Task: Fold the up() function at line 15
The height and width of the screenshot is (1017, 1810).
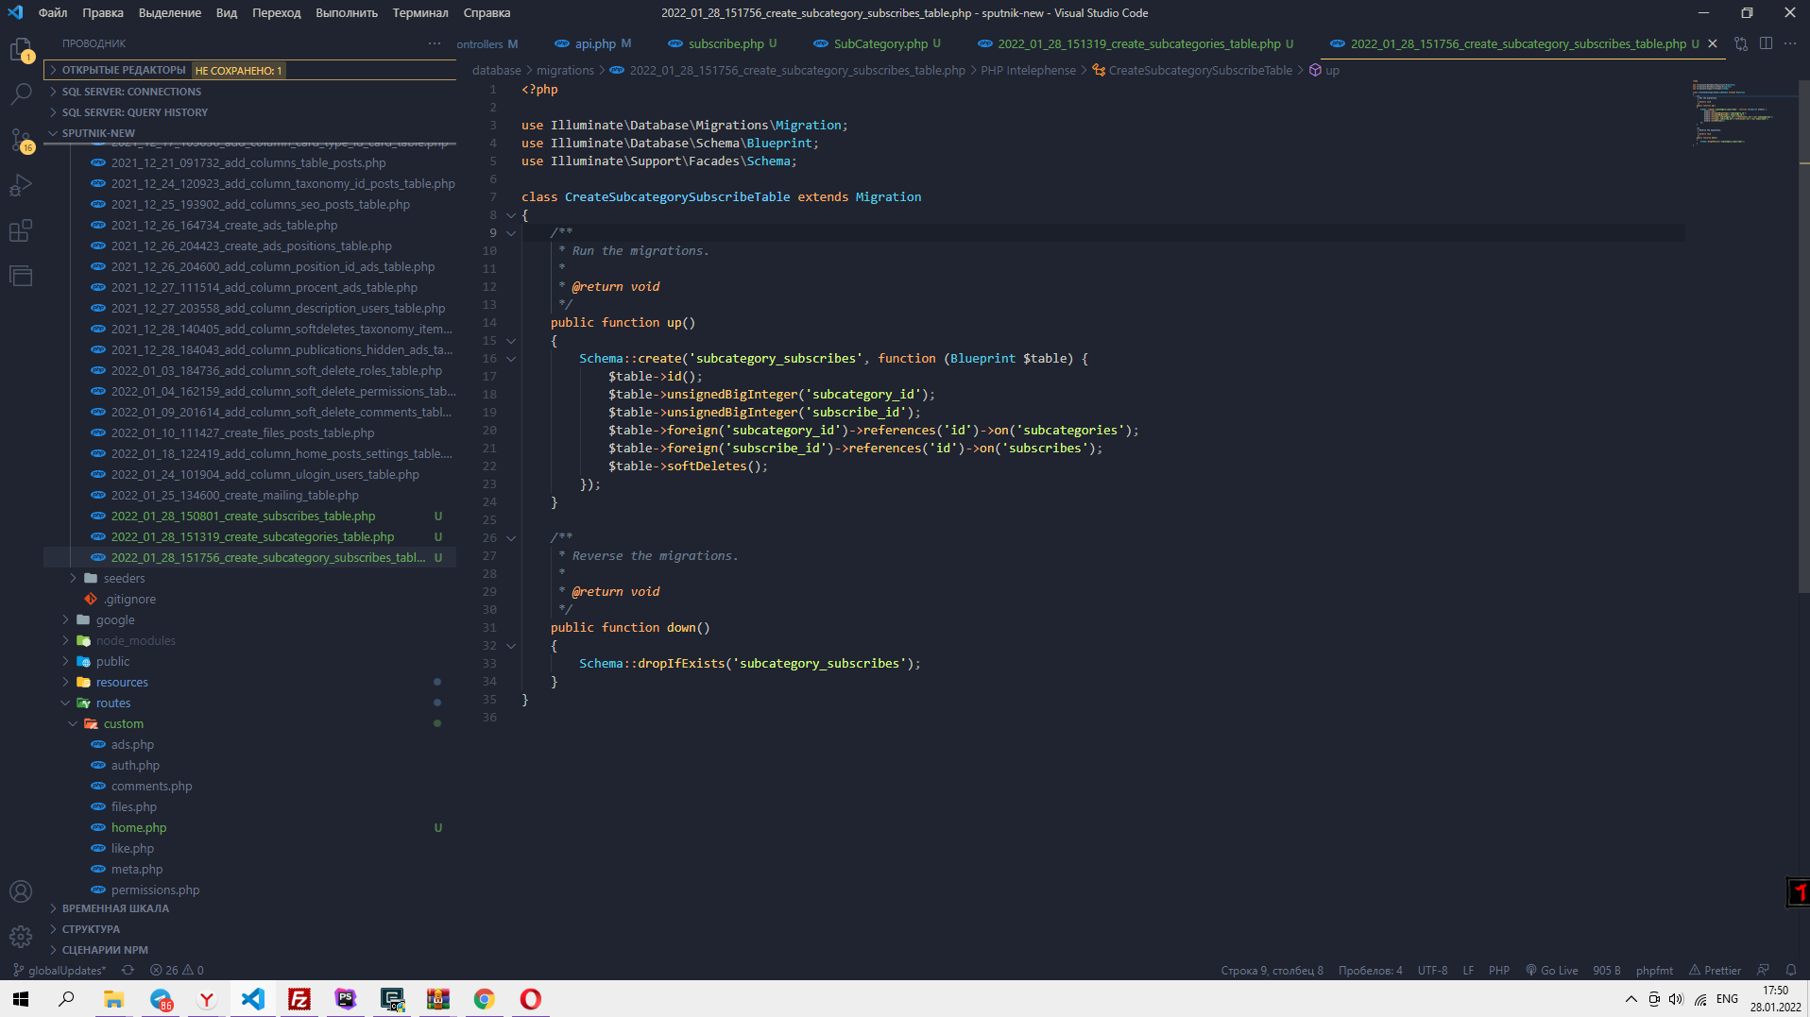Action: tap(511, 341)
